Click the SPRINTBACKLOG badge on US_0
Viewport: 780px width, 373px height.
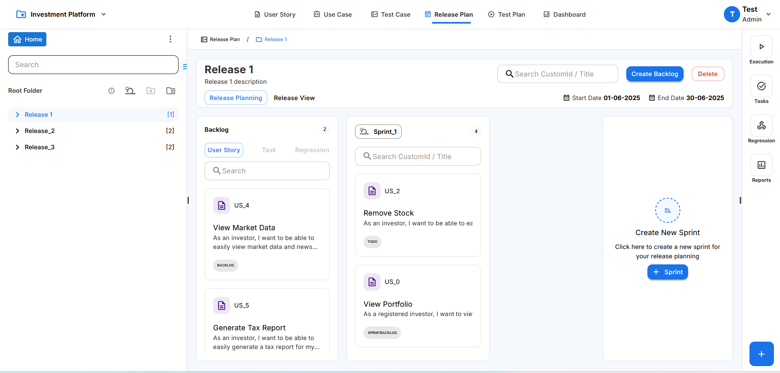pos(382,333)
